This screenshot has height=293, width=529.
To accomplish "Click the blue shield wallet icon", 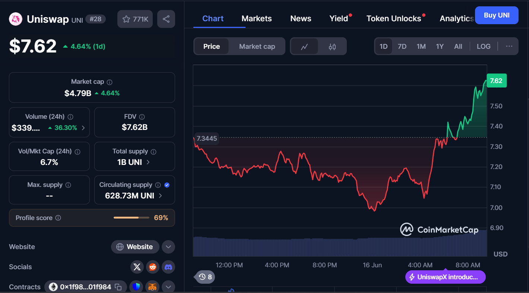I will [137, 287].
